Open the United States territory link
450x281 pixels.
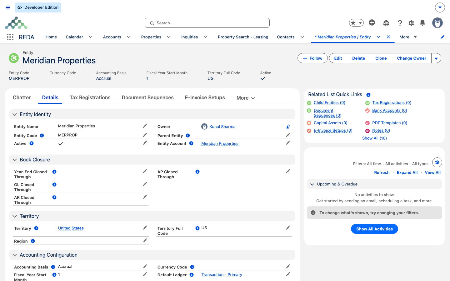click(x=71, y=228)
